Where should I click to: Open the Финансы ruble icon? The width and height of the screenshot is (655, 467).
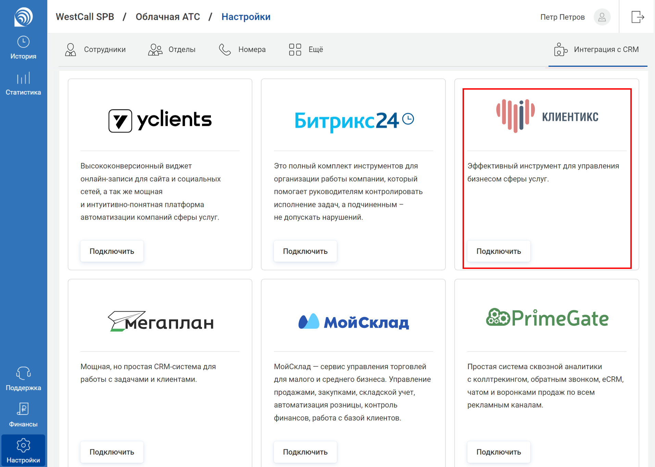(23, 409)
